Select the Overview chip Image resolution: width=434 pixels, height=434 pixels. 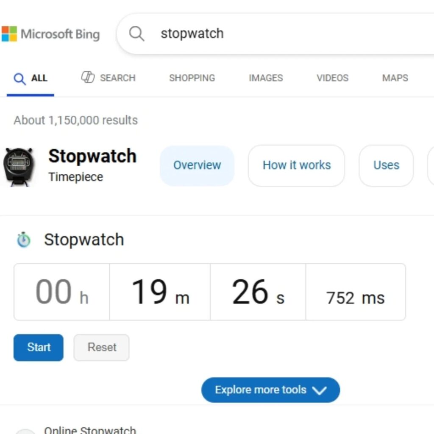[x=197, y=165]
